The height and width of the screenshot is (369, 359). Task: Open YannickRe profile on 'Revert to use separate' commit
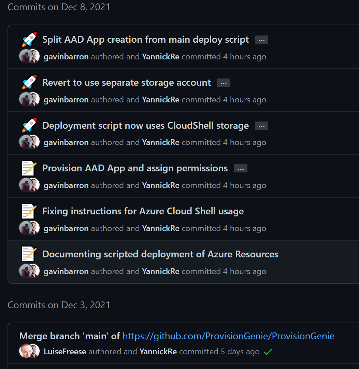[x=161, y=100]
